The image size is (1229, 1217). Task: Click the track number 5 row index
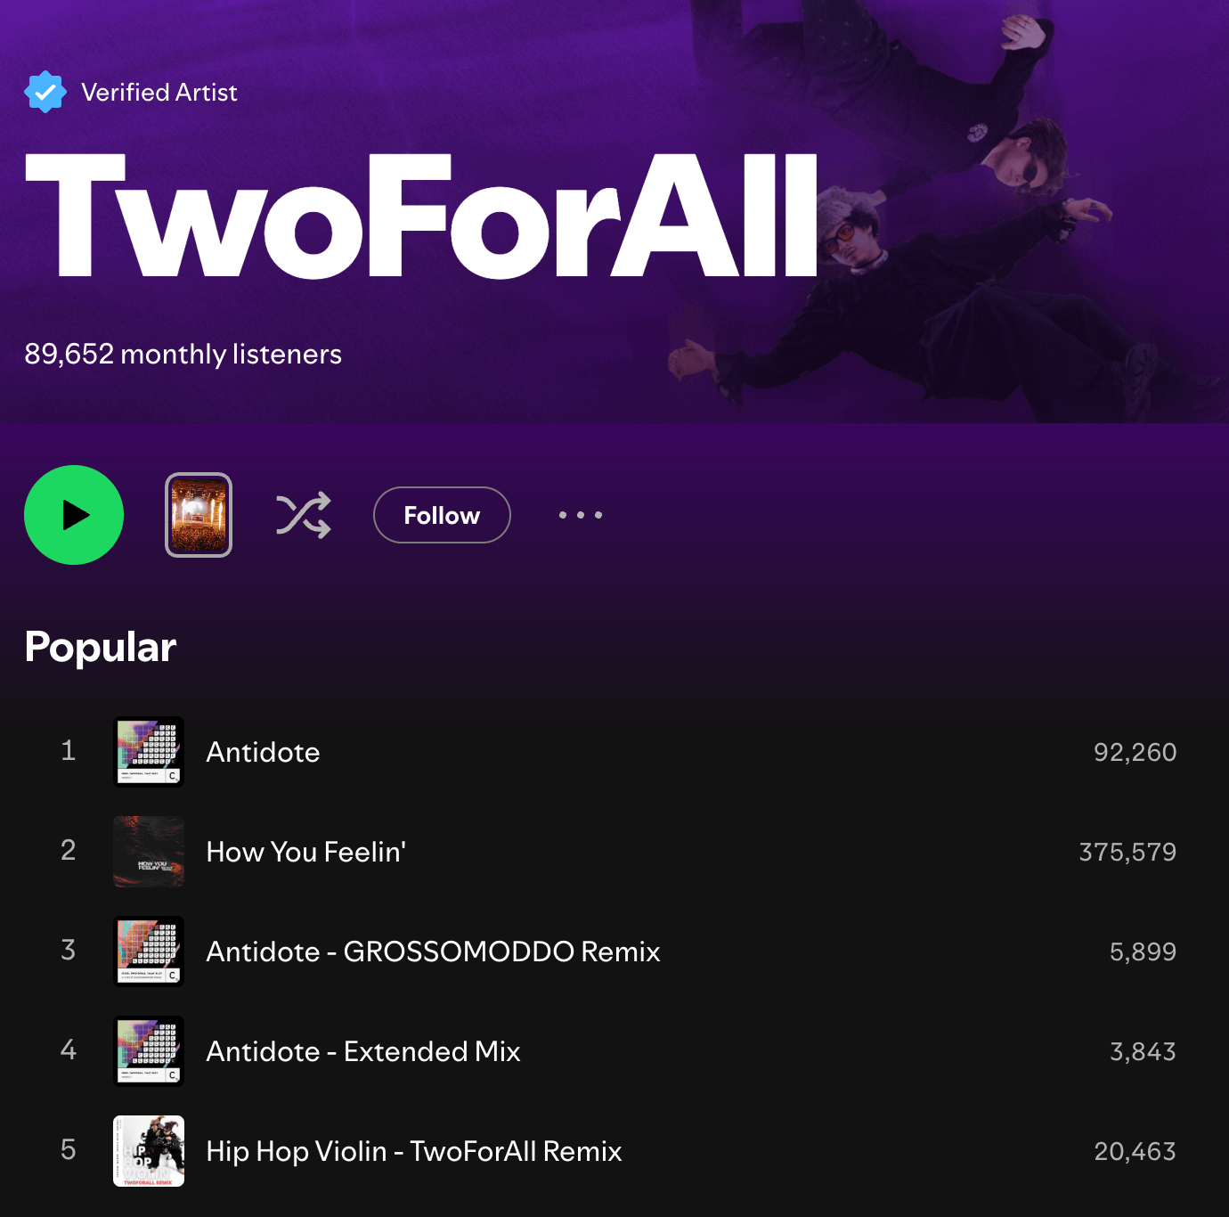[68, 1150]
